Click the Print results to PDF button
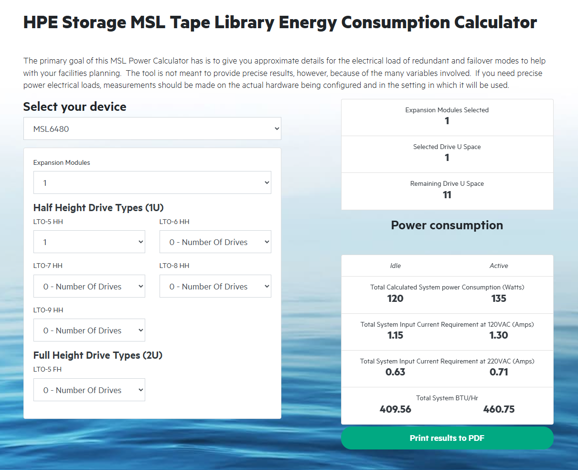Image resolution: width=578 pixels, height=470 pixels. pos(447,438)
